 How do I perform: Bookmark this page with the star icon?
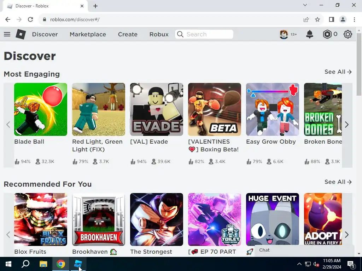tap(317, 20)
